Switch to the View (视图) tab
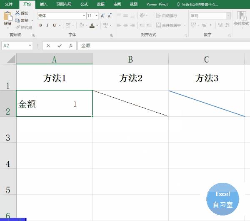The width and height of the screenshot is (250, 221). coord(134,4)
